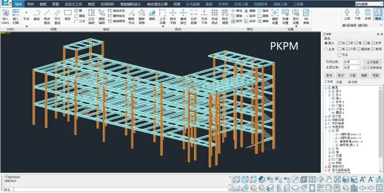Click the 上次选择 button

[372, 62]
